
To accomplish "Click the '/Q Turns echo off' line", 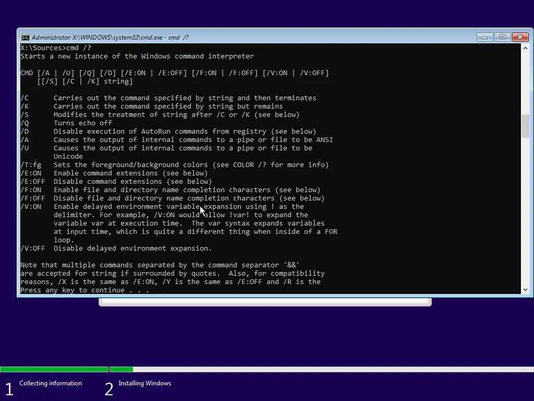I will tap(66, 123).
